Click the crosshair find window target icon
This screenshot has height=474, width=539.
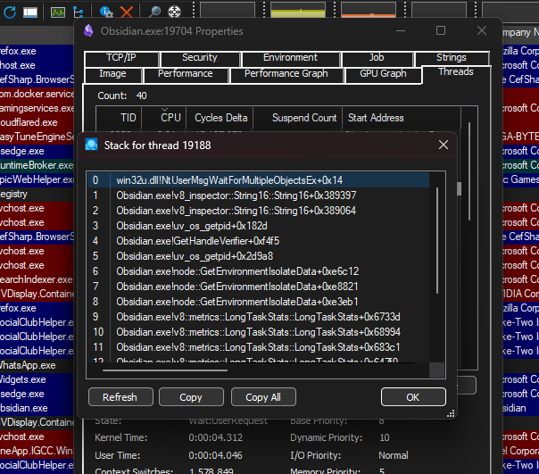click(175, 12)
